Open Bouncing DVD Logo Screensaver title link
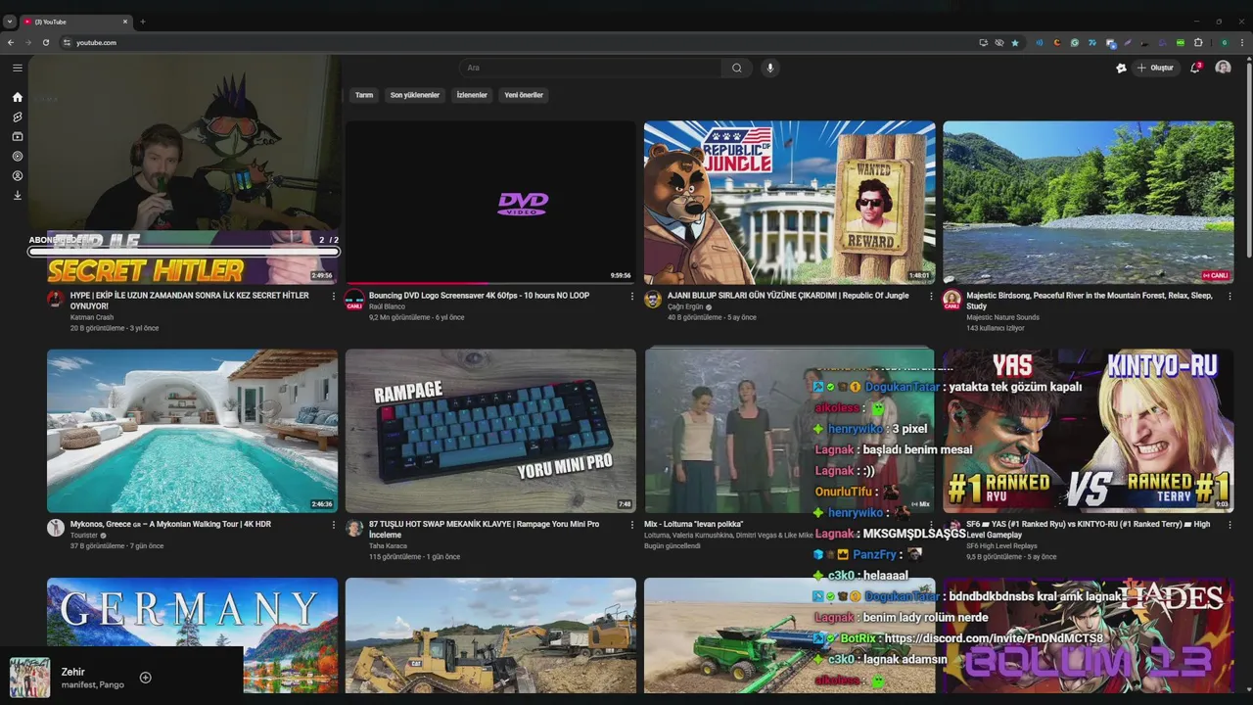The image size is (1253, 705). point(479,296)
